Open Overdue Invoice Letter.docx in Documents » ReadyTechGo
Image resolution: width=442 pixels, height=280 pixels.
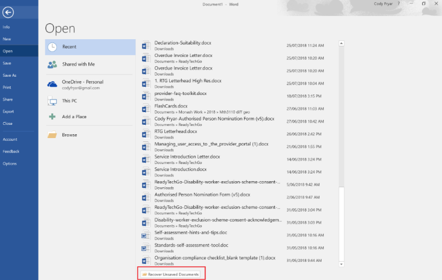tap(234, 58)
